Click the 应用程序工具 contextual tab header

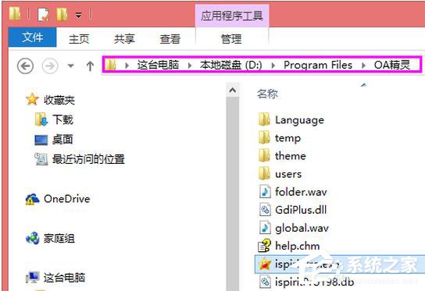(x=232, y=16)
